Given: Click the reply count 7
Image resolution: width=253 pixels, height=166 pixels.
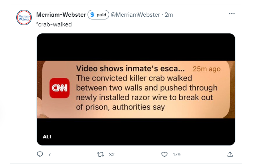Looking at the screenshot, I should point(49,154).
